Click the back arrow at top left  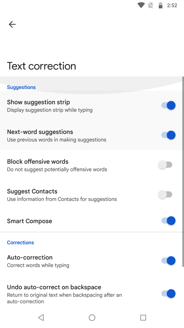12,24
